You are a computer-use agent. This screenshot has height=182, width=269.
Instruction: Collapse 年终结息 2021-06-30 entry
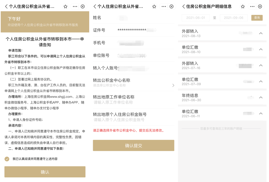261,98
